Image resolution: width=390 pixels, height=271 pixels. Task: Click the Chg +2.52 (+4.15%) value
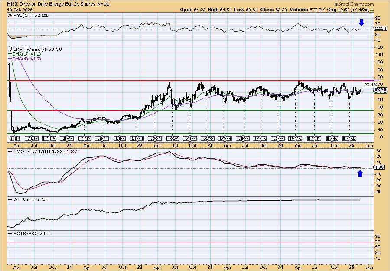click(348, 10)
